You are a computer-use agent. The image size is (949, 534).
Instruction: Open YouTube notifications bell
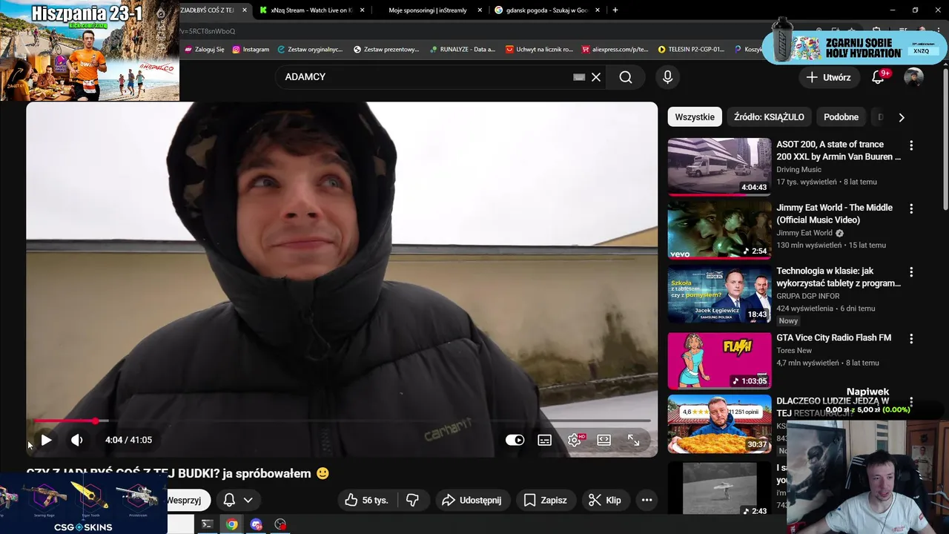pyautogui.click(x=879, y=77)
